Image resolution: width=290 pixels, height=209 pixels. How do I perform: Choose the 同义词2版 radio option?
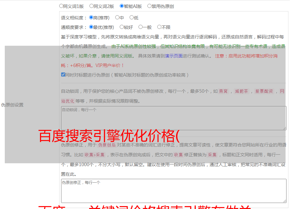(x=91, y=6)
